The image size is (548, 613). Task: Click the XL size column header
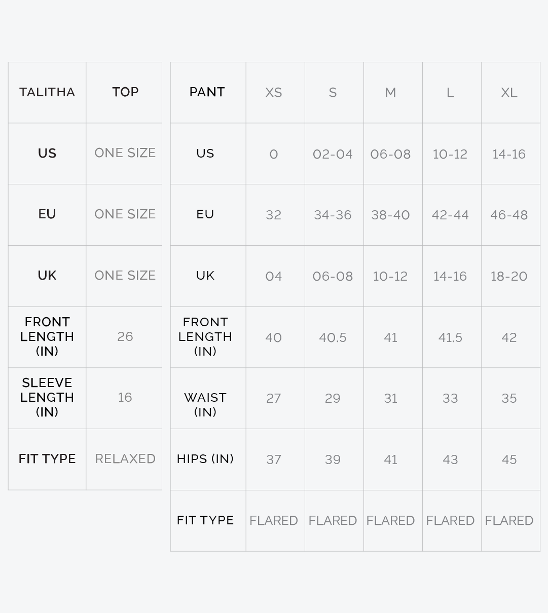(x=509, y=93)
